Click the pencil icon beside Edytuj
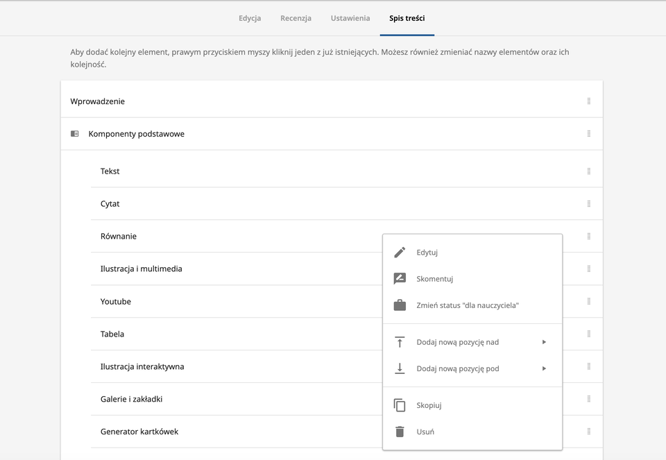666x460 pixels. (400, 253)
